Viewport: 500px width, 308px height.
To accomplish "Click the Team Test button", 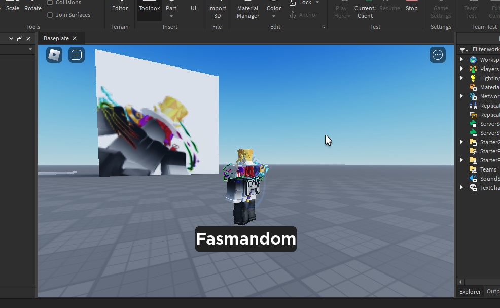I will pos(470,11).
